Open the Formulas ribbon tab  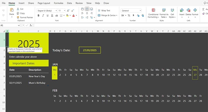(x=58, y=3)
